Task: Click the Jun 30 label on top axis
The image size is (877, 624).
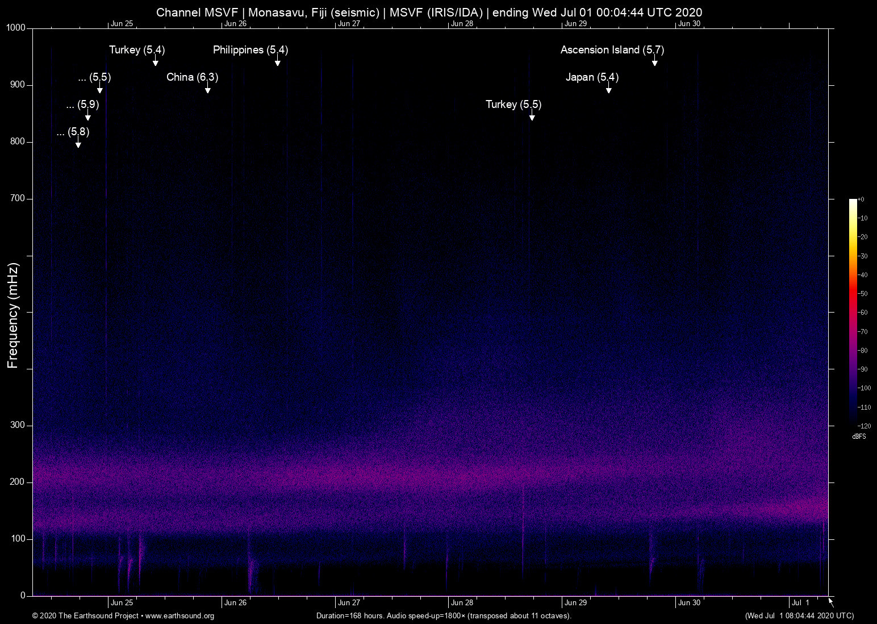Action: [690, 23]
